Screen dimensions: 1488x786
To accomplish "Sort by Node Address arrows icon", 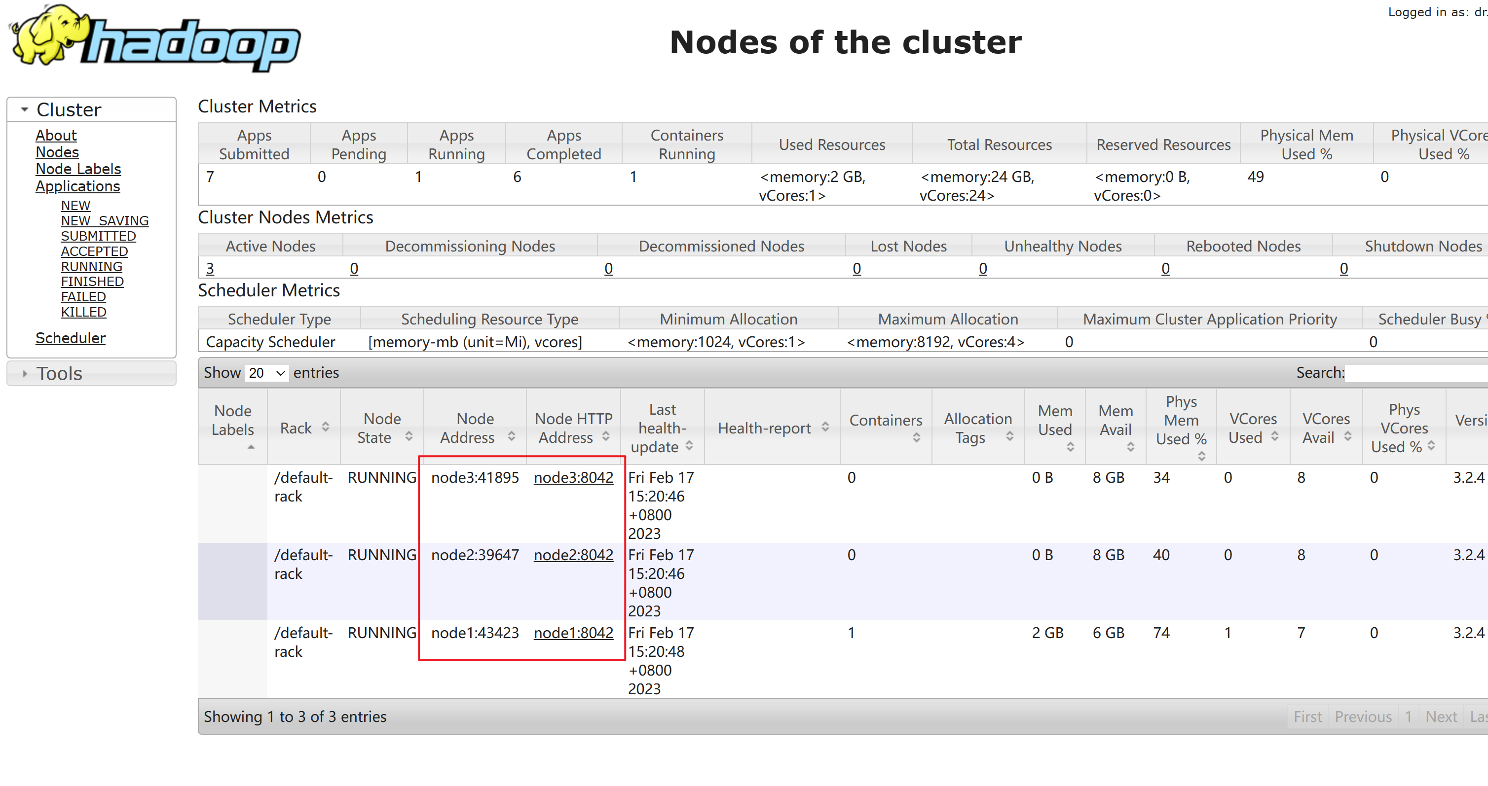I will [x=511, y=436].
